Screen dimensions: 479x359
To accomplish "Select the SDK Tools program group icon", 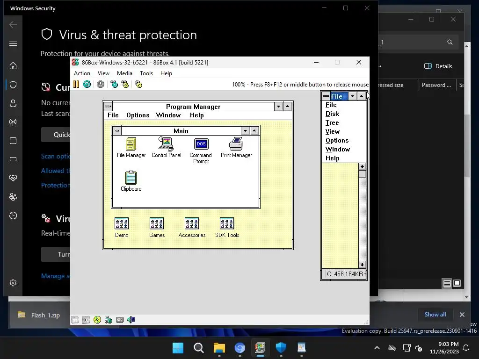I will coord(227,228).
